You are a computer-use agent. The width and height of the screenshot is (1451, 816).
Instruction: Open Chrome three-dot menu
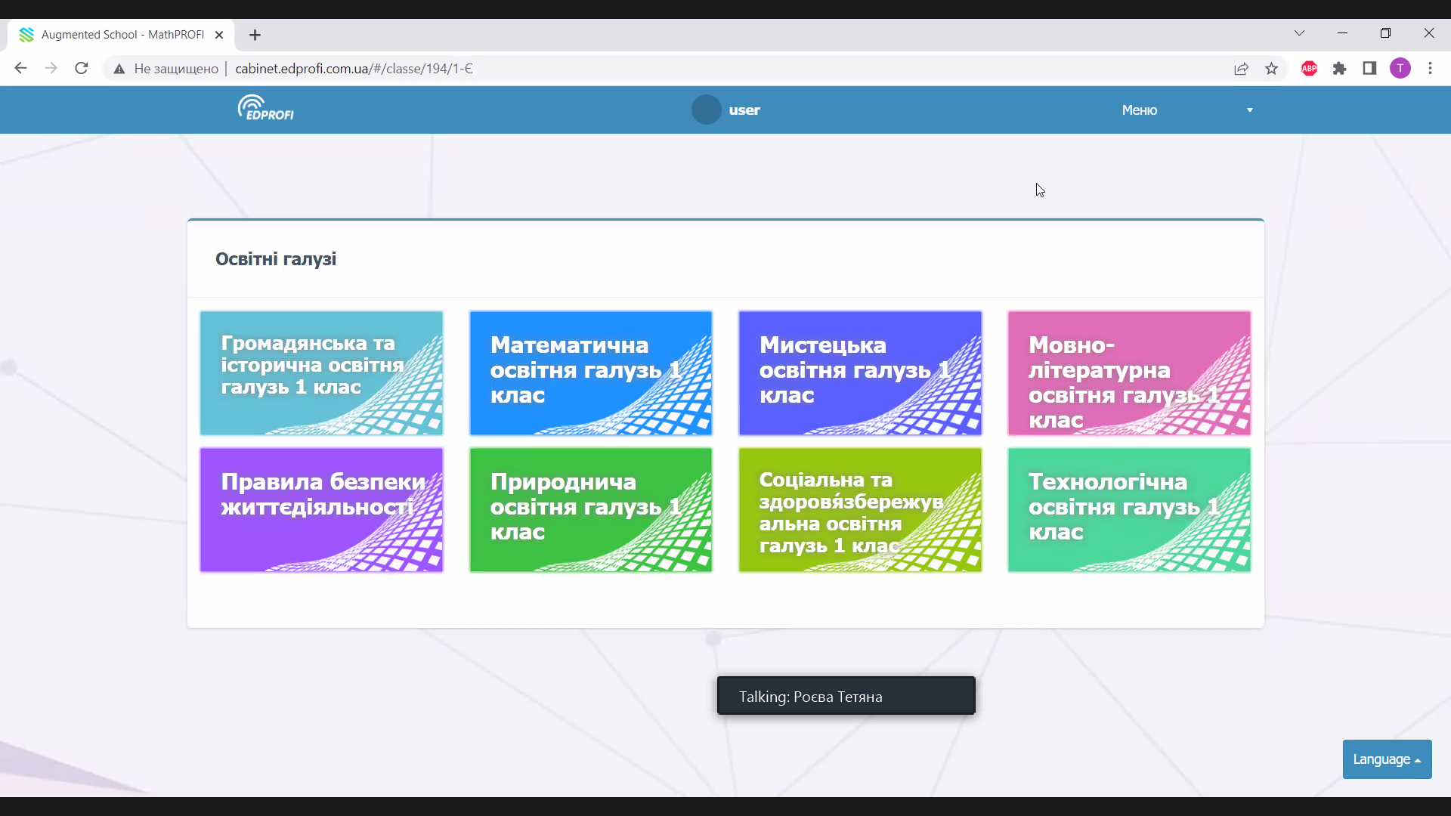[1430, 69]
